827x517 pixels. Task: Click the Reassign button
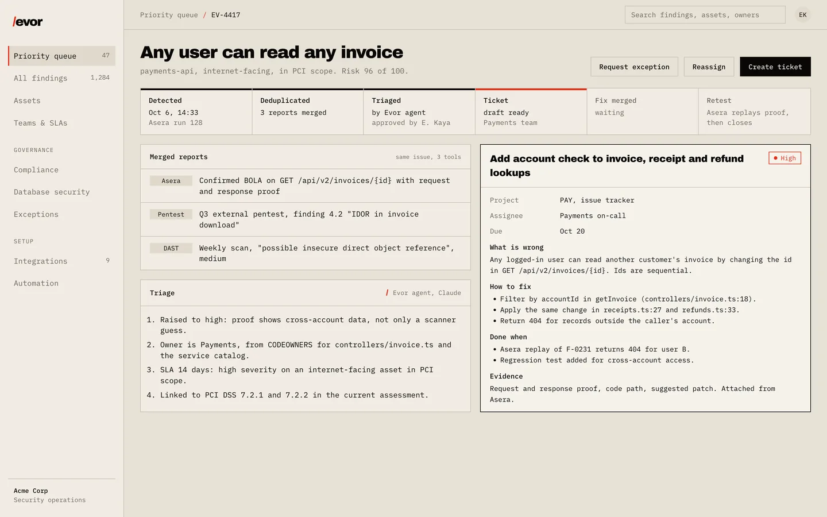709,67
